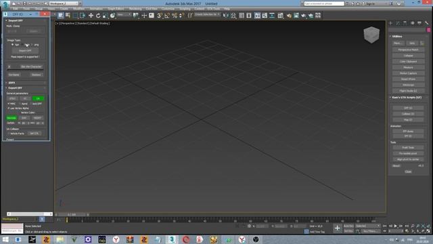Click the Mirror tool icon
This screenshot has height=244, width=433.
226,16
